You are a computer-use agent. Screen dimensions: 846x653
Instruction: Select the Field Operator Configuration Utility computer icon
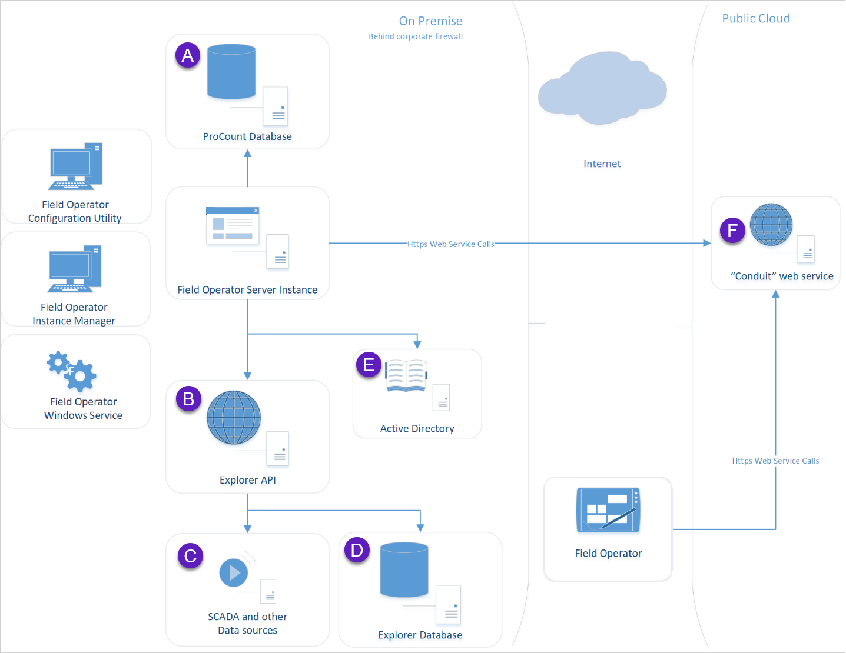[75, 166]
